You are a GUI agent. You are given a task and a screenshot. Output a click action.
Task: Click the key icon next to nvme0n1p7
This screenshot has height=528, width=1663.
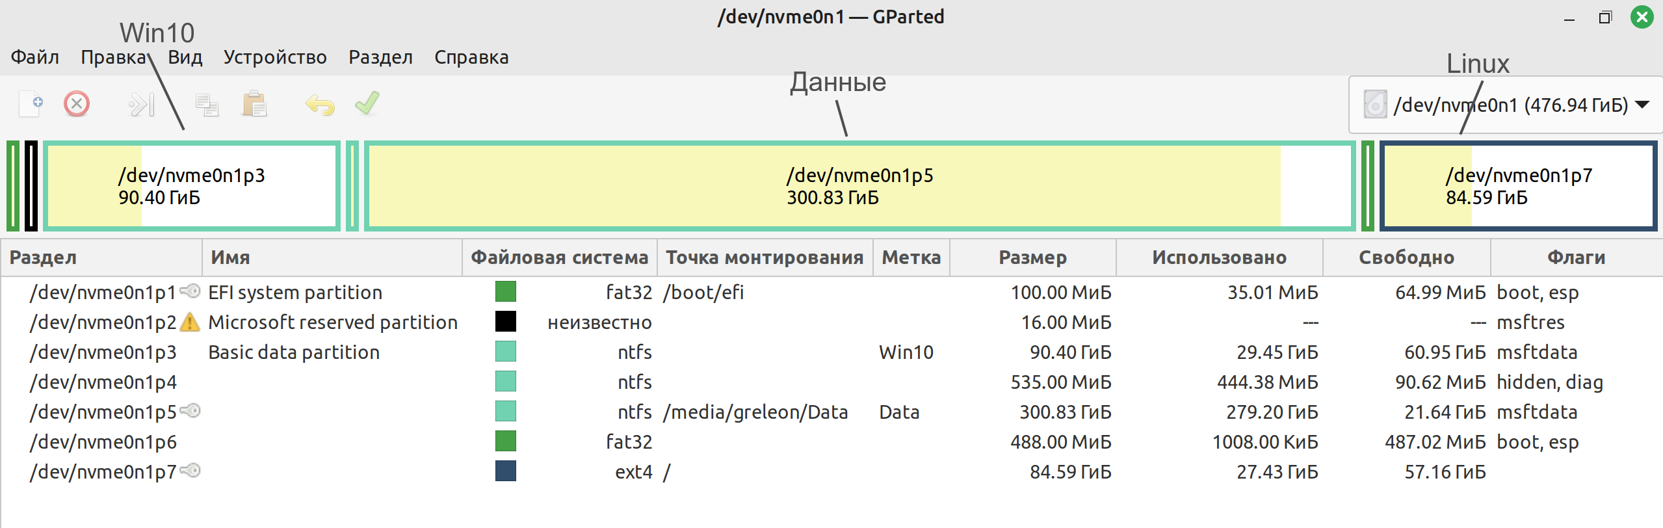pos(190,470)
